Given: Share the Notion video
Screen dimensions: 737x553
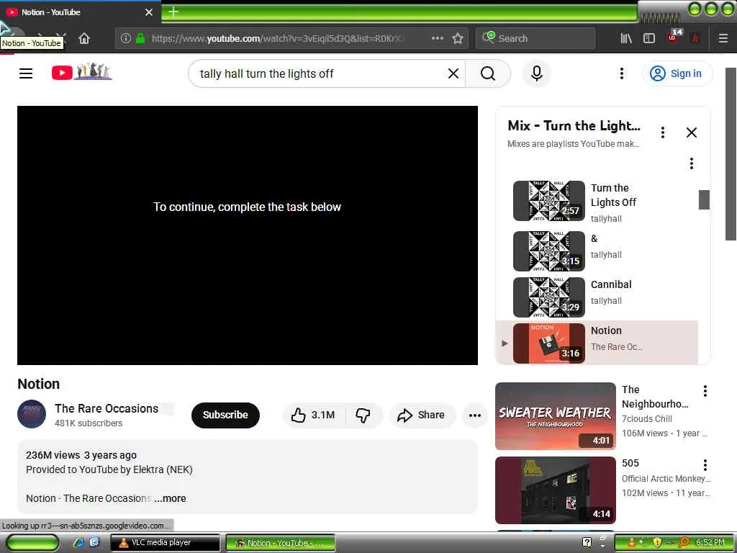Looking at the screenshot, I should point(422,415).
